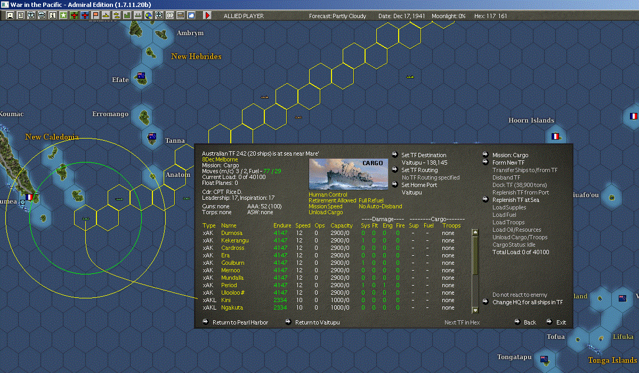Viewport: 639px width, 373px height.
Task: Open the ship database toolbar icon
Action: coord(42,15)
